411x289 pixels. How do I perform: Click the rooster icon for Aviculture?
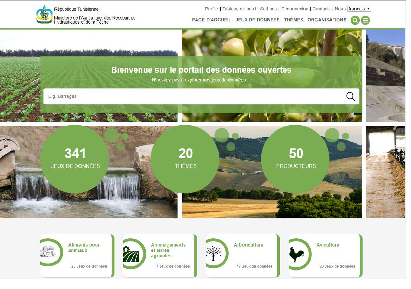pos(297,254)
